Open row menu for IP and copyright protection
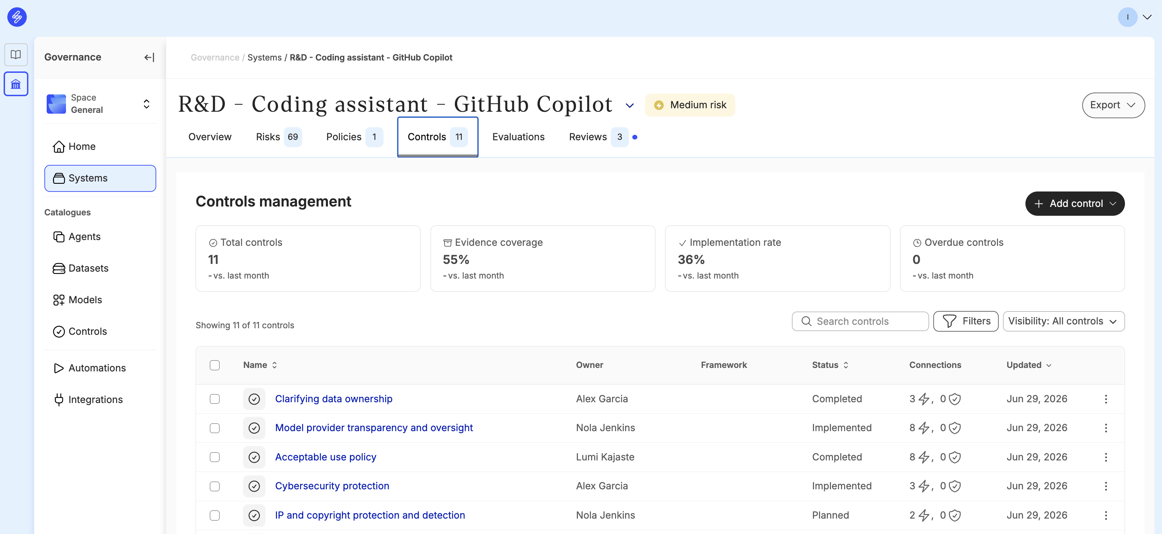Image resolution: width=1162 pixels, height=534 pixels. [1106, 515]
